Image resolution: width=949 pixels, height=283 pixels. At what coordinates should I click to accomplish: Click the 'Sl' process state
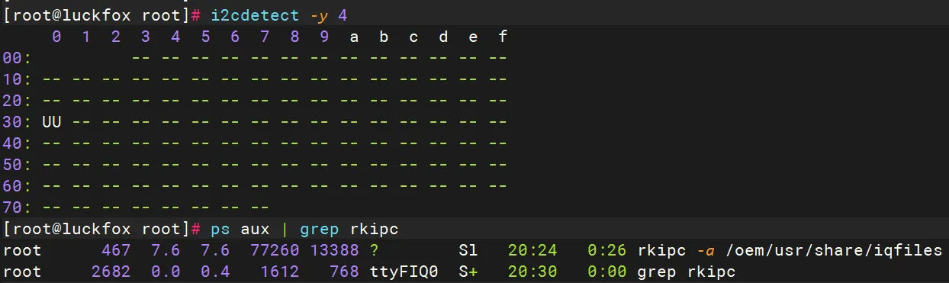tap(468, 249)
